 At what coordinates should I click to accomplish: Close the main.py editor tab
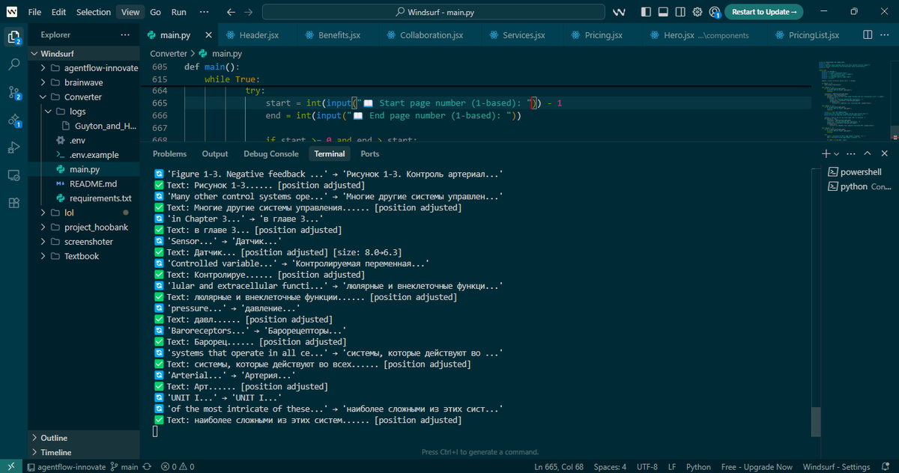pyautogui.click(x=208, y=35)
